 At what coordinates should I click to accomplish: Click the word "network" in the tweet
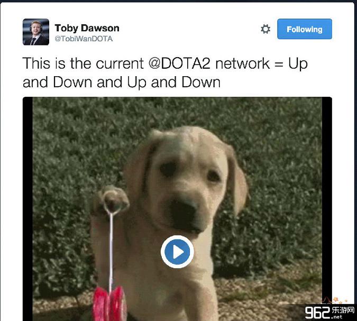242,63
